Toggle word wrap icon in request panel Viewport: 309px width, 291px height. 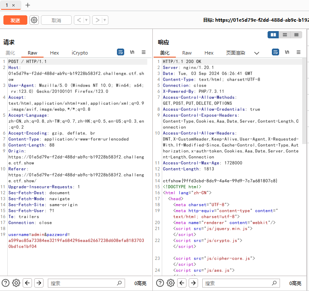pyautogui.click(x=120, y=52)
